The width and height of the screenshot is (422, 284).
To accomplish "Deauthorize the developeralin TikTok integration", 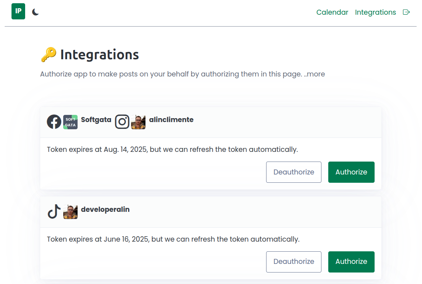I will (294, 262).
